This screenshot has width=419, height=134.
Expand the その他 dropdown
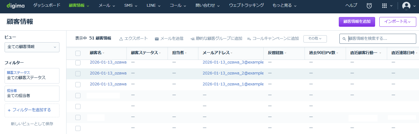click(315, 39)
